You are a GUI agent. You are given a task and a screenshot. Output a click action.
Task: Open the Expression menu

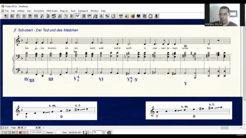tap(83, 11)
